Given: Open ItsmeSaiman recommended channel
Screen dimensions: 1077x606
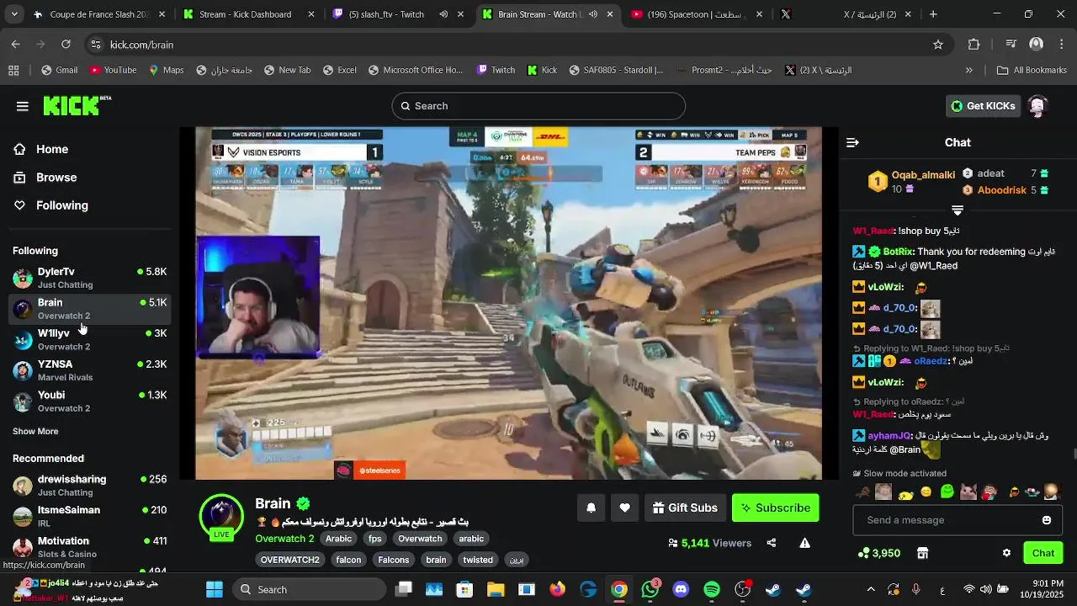Looking at the screenshot, I should (x=89, y=516).
